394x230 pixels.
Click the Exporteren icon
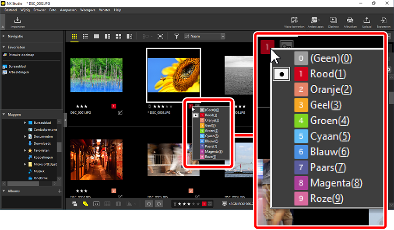[x=383, y=20]
